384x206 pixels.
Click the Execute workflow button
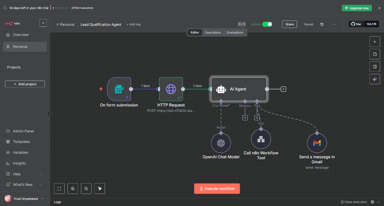217,189
